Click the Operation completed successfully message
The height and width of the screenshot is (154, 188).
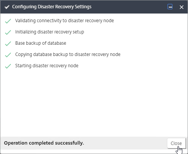click(44, 143)
